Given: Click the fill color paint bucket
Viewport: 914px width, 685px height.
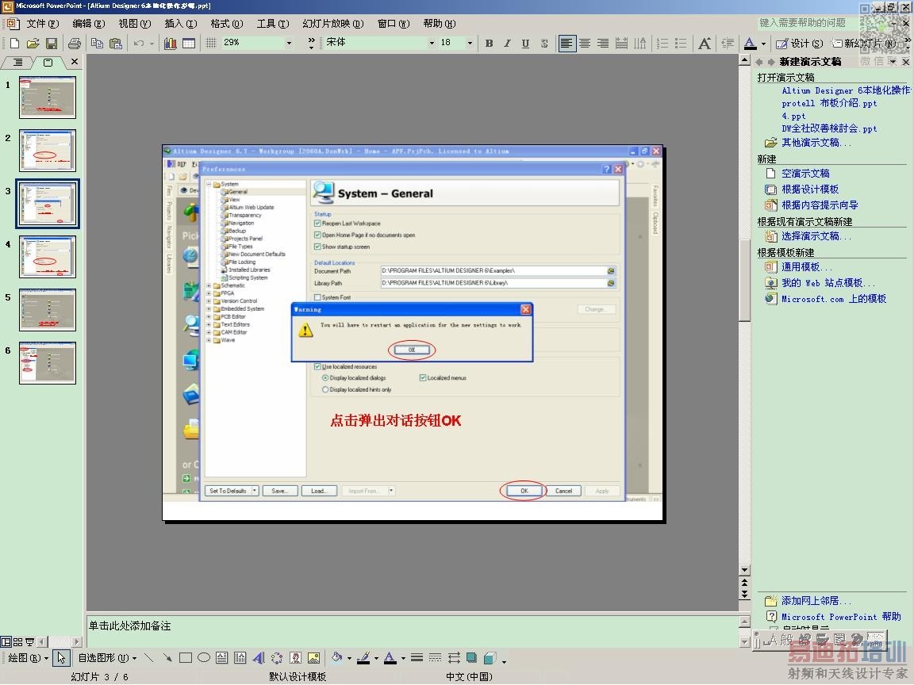Looking at the screenshot, I should click(x=337, y=657).
